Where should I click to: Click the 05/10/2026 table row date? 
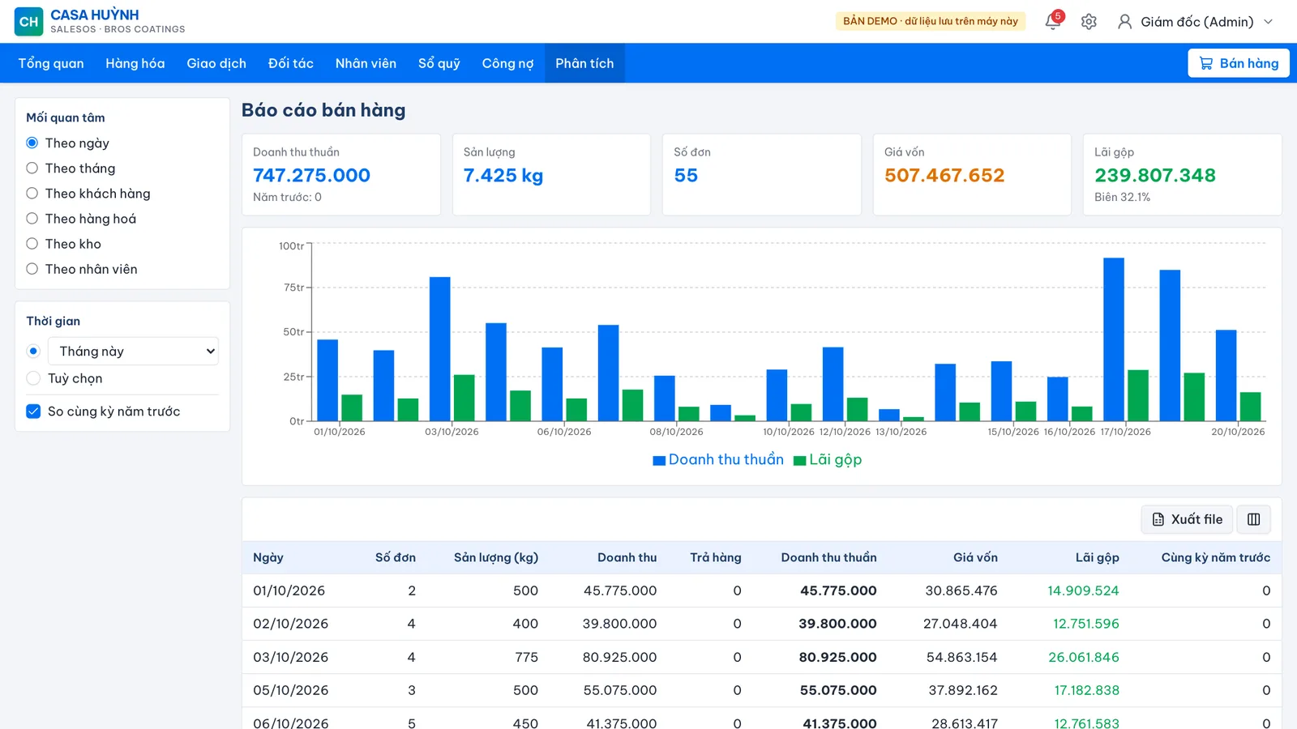290,690
